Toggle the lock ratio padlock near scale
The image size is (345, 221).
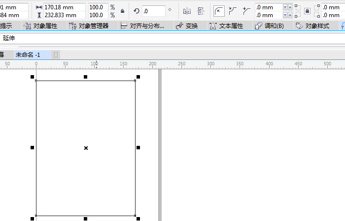tap(122, 11)
